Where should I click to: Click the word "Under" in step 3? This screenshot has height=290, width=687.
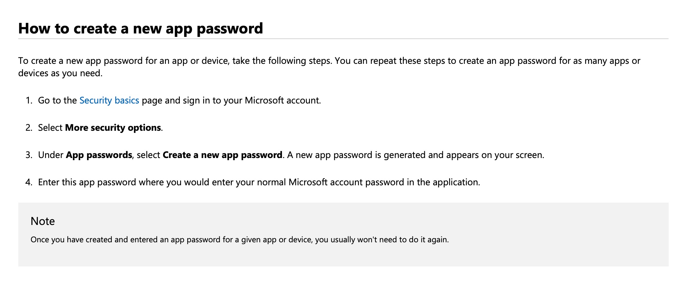click(51, 155)
